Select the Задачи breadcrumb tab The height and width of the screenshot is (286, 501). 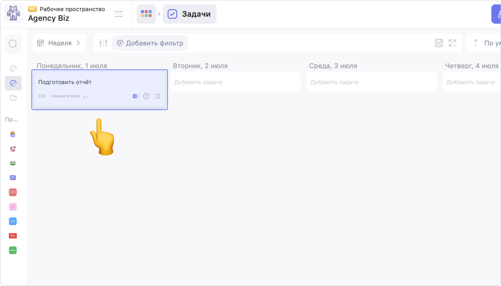point(189,14)
